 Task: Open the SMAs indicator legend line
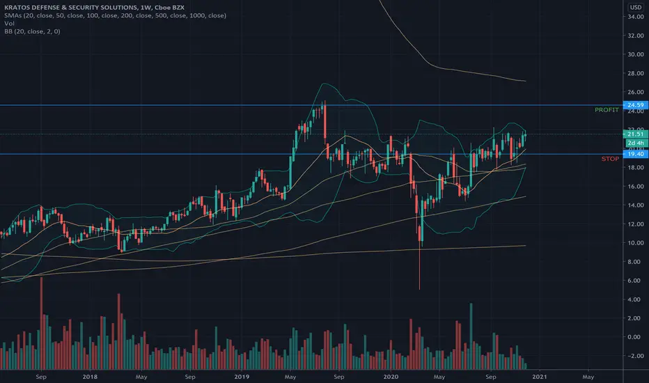[115, 15]
